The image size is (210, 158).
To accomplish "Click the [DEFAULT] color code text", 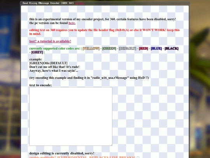I will (128, 48).
